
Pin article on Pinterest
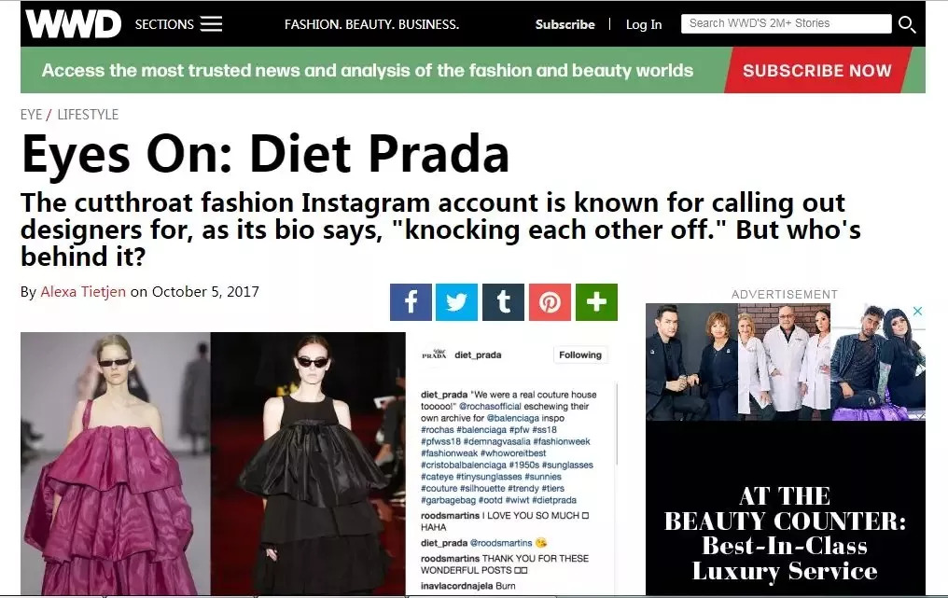point(550,301)
